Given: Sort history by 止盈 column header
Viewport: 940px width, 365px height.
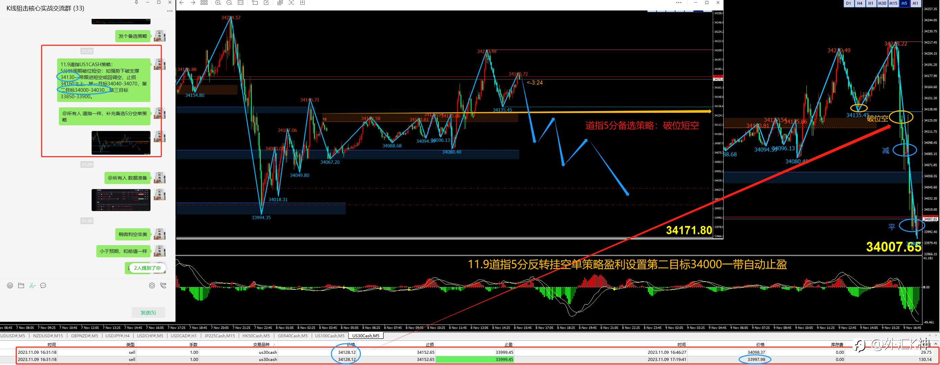Looking at the screenshot, I should coord(509,345).
